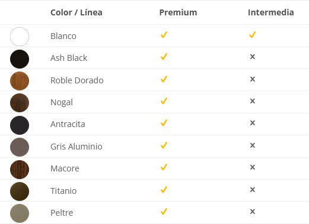The image size is (309, 224).
Task: Pick the Gris Aluminio color circle
Action: [x=20, y=147]
